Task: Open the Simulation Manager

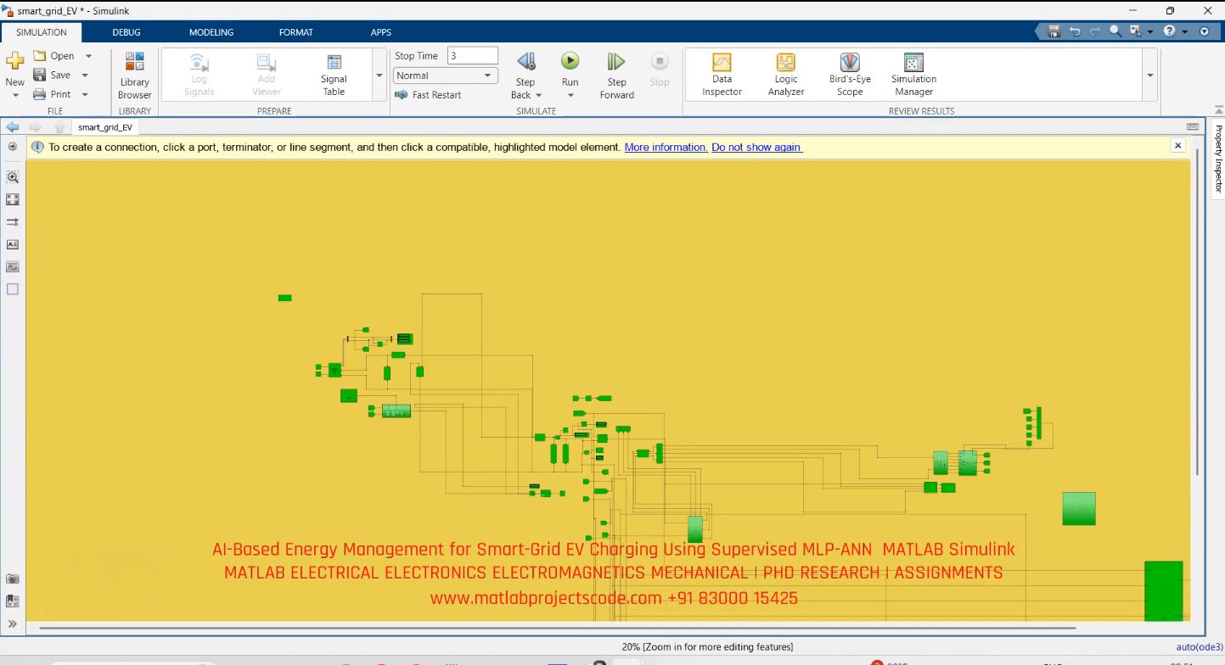Action: point(913,75)
